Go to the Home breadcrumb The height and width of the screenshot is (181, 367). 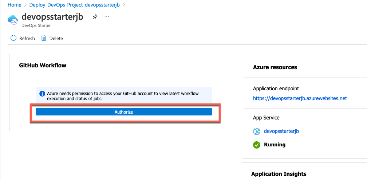[x=15, y=5]
